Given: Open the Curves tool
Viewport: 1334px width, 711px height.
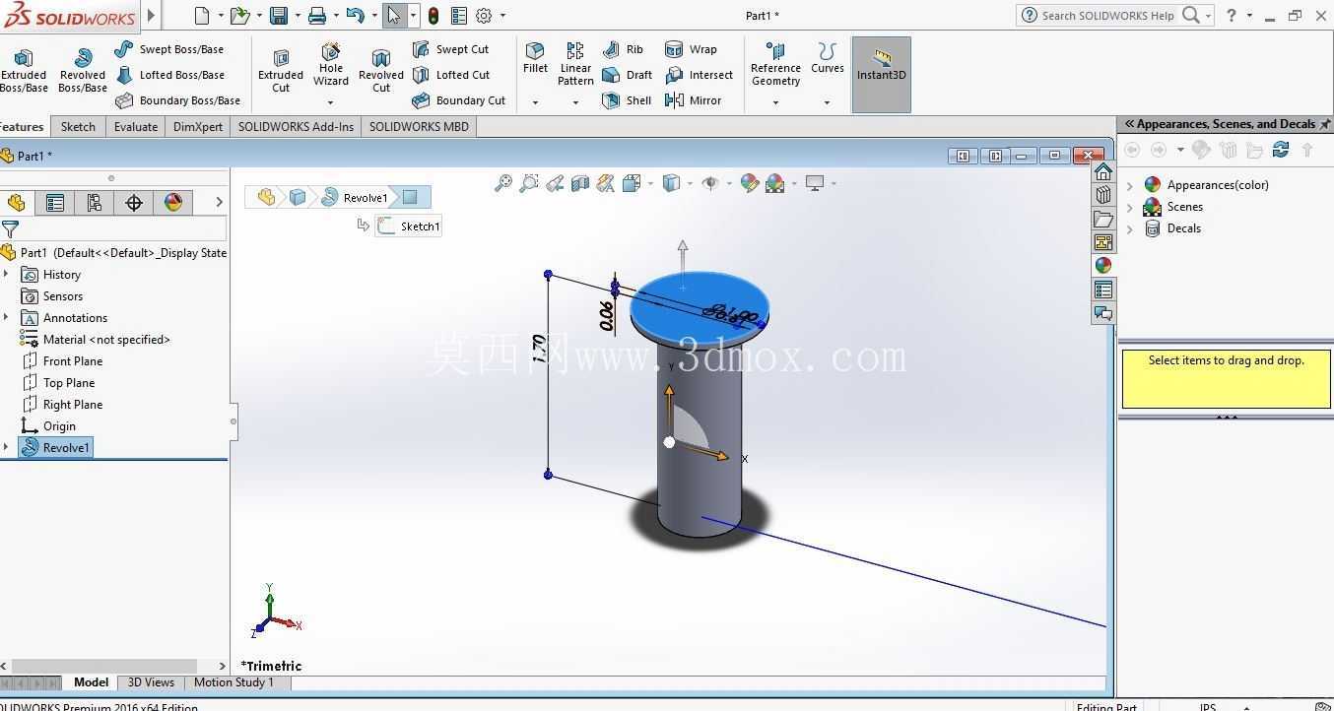Looking at the screenshot, I should [x=828, y=58].
